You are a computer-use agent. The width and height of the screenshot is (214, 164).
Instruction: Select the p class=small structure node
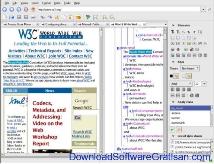[x=126, y=48]
